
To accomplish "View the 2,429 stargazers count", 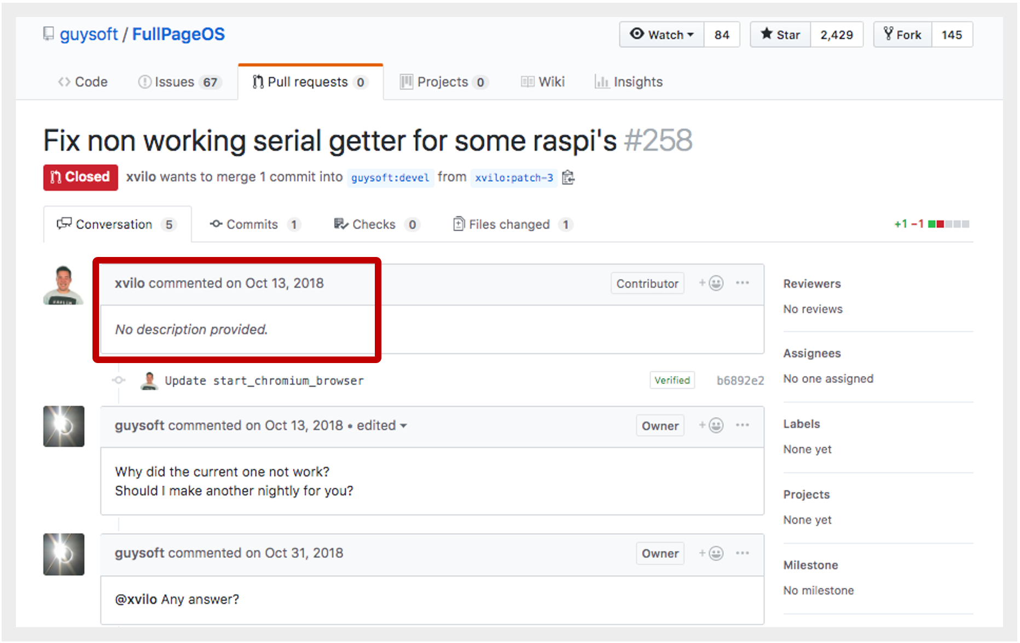I will coord(837,34).
